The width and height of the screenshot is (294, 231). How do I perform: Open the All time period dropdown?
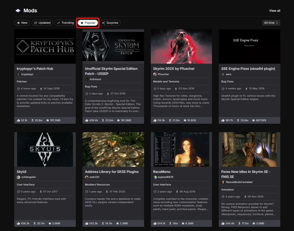pyautogui.click(x=271, y=23)
